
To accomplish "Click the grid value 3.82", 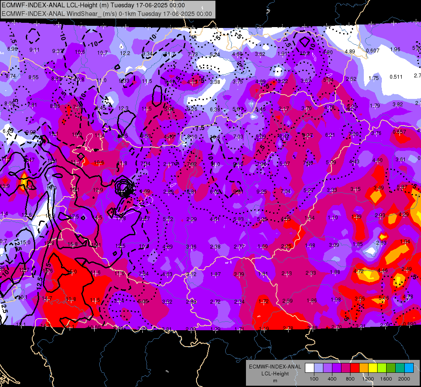I will point(398,104).
